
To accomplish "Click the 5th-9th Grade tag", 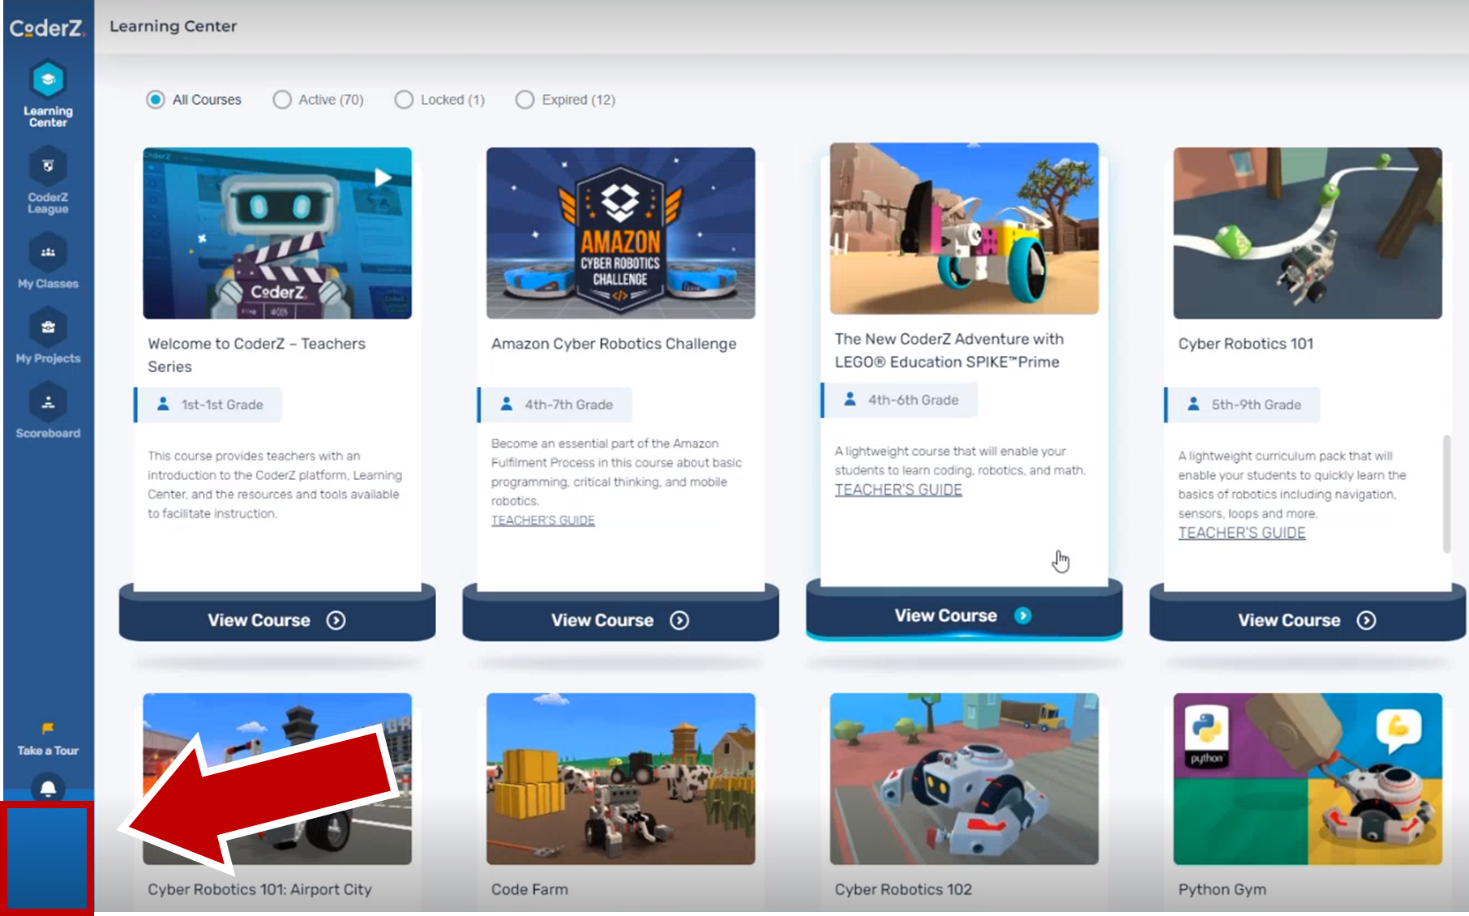I will [x=1243, y=404].
